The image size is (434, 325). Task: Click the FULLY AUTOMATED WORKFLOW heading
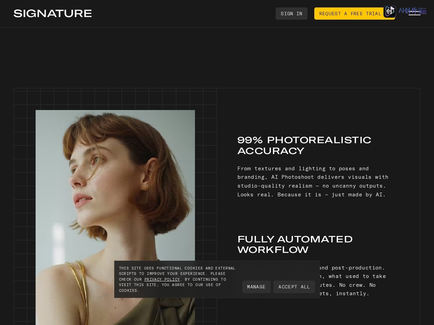coord(295,244)
